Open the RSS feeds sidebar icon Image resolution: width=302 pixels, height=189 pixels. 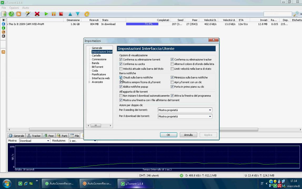click(3, 52)
